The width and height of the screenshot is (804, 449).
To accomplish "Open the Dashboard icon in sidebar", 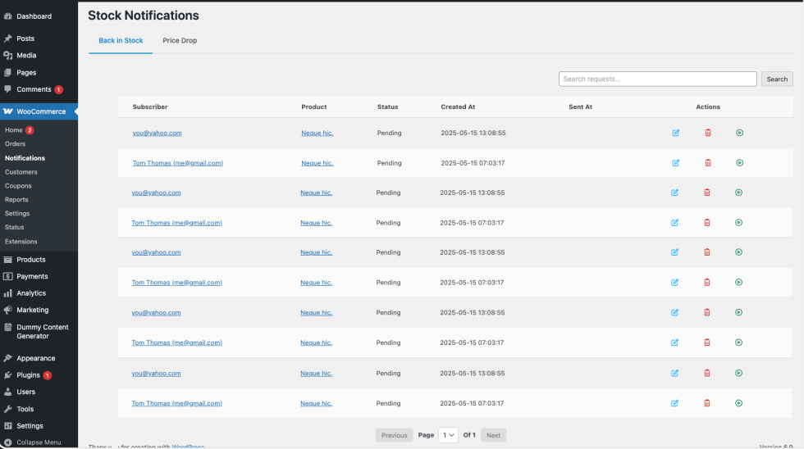I will click(7, 16).
